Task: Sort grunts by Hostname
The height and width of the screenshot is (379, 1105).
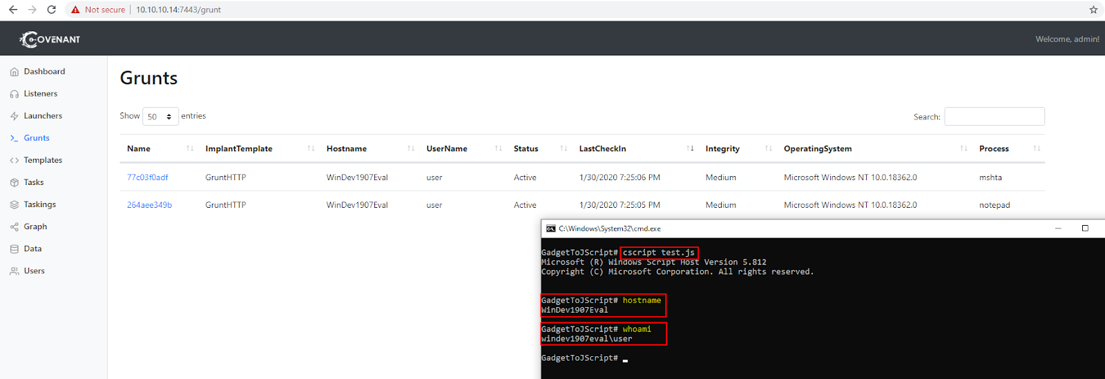Action: [x=369, y=148]
